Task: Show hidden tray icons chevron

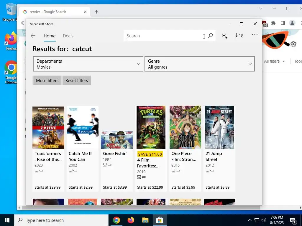Action: pyautogui.click(x=250, y=220)
